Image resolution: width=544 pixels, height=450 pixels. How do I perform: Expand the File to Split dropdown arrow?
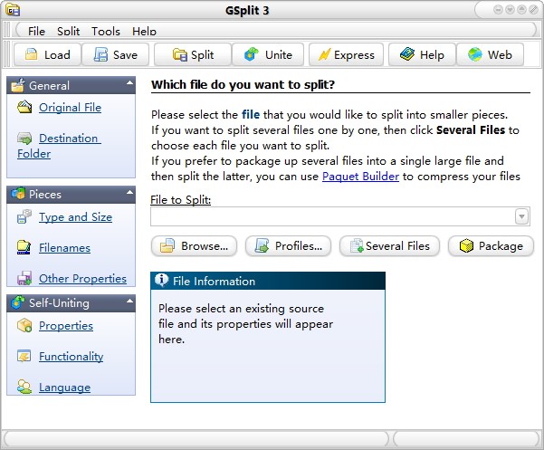[x=521, y=216]
